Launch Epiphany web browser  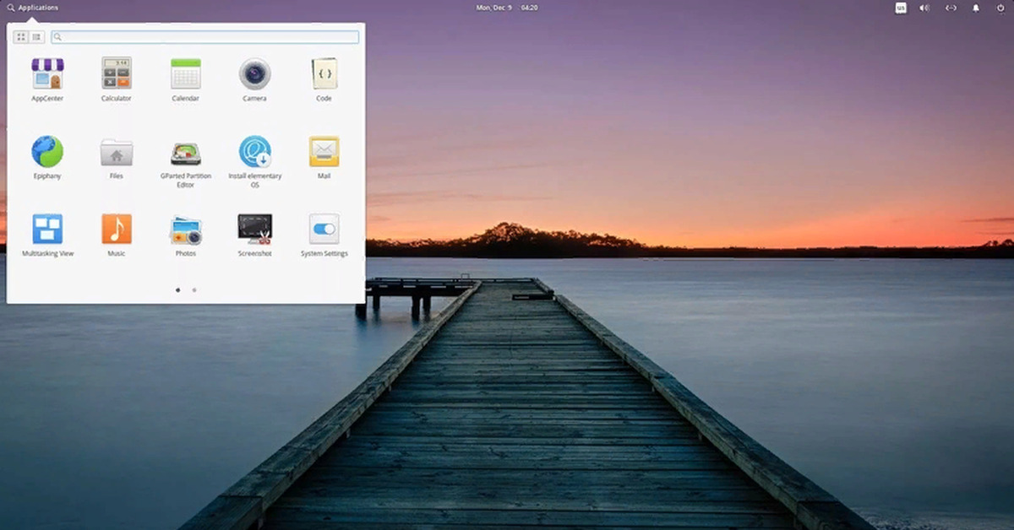pyautogui.click(x=47, y=152)
